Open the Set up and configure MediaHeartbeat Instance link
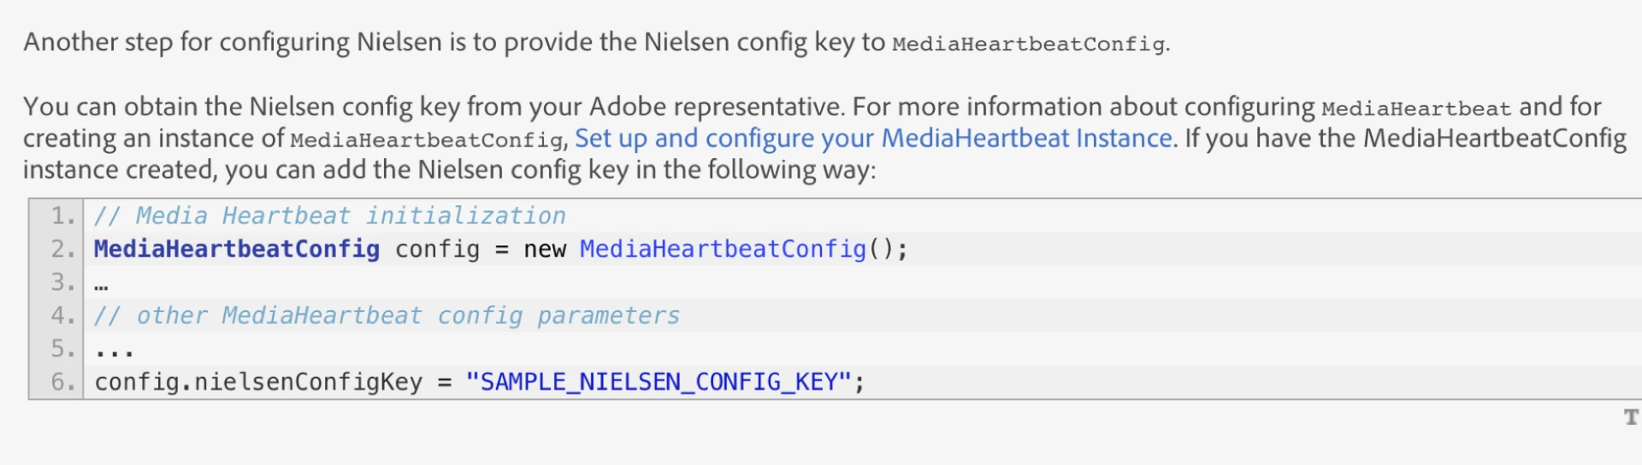The image size is (1642, 465). coord(873,138)
